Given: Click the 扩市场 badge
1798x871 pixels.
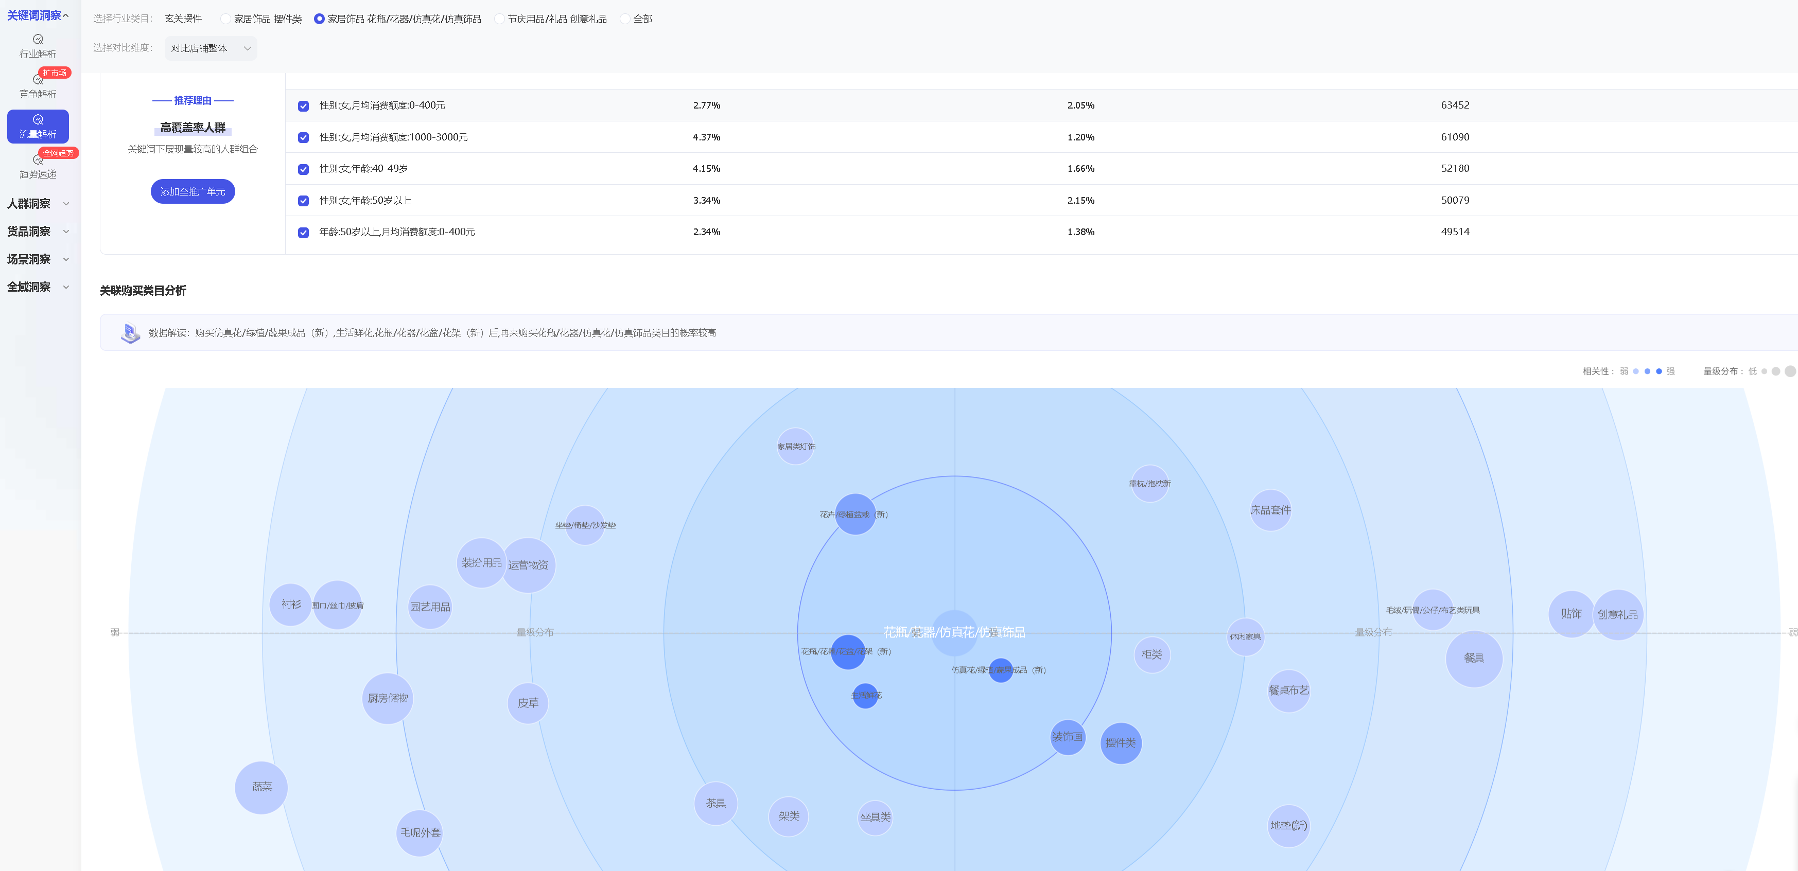Looking at the screenshot, I should 55,73.
